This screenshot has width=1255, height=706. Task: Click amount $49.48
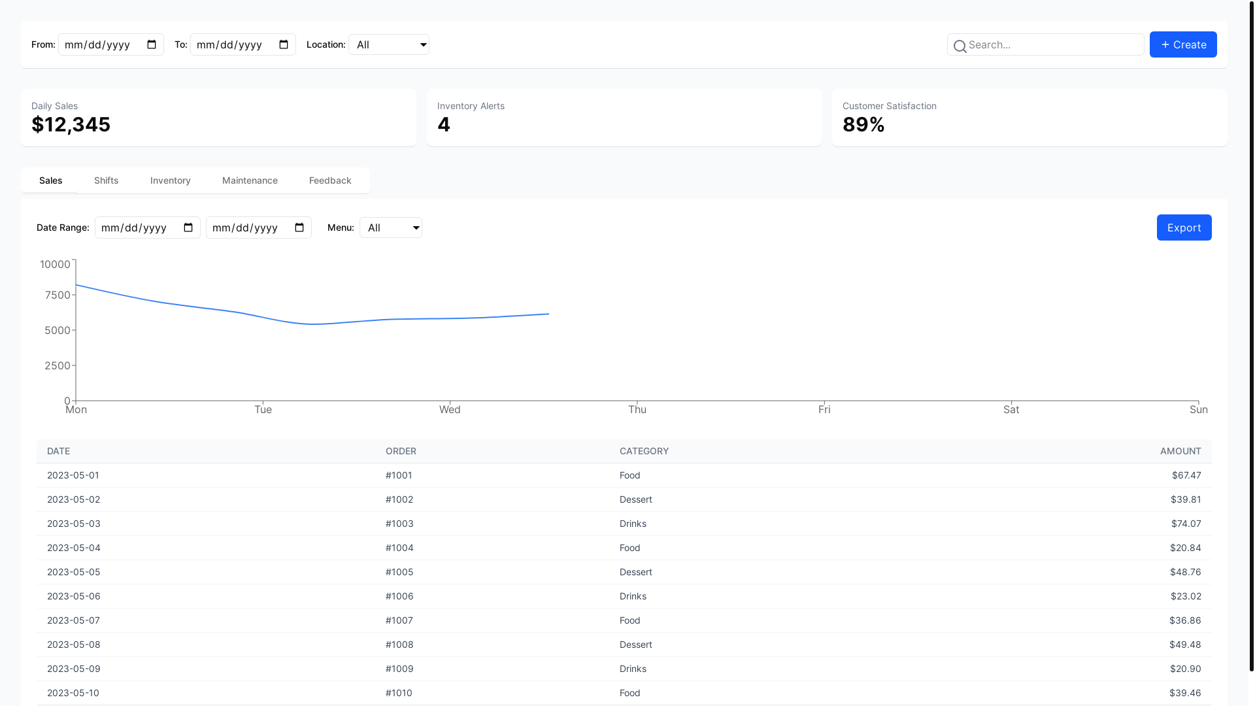coord(1185,645)
